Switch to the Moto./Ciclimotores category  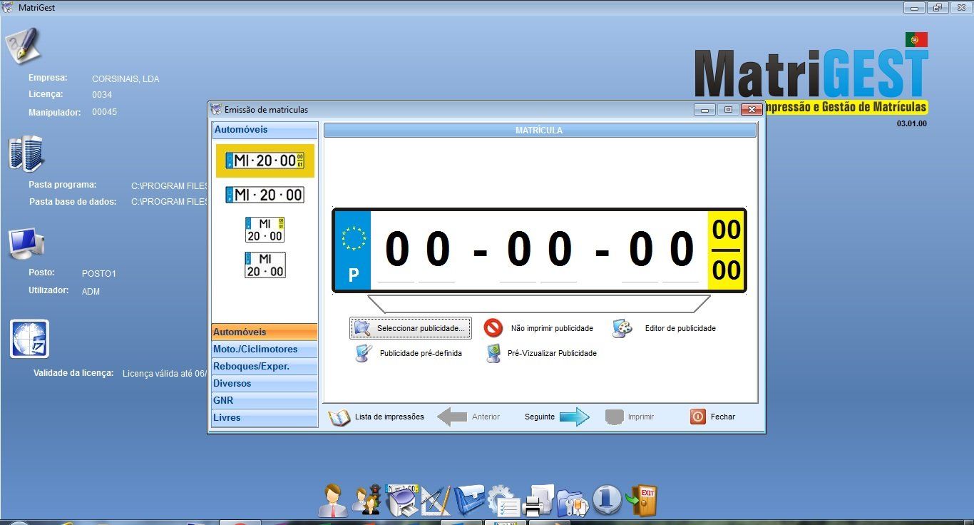265,349
